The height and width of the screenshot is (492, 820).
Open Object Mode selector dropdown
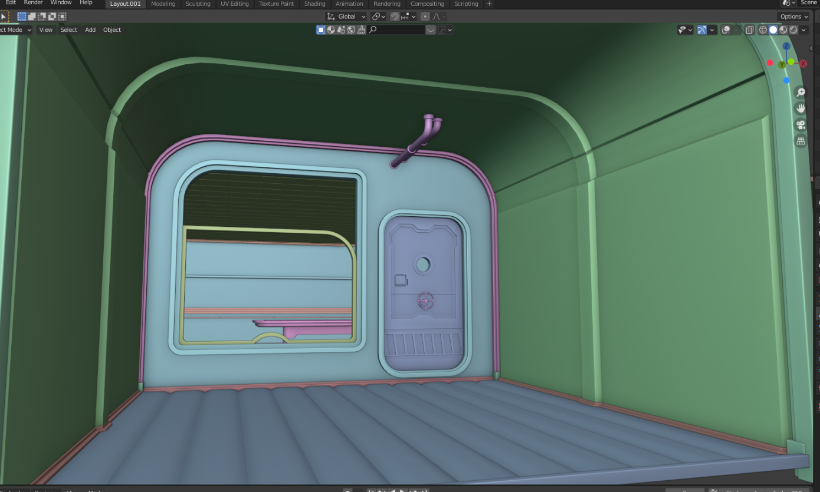pos(16,30)
